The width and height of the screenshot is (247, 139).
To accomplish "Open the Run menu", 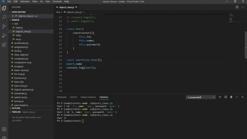I will click(x=47, y=2).
